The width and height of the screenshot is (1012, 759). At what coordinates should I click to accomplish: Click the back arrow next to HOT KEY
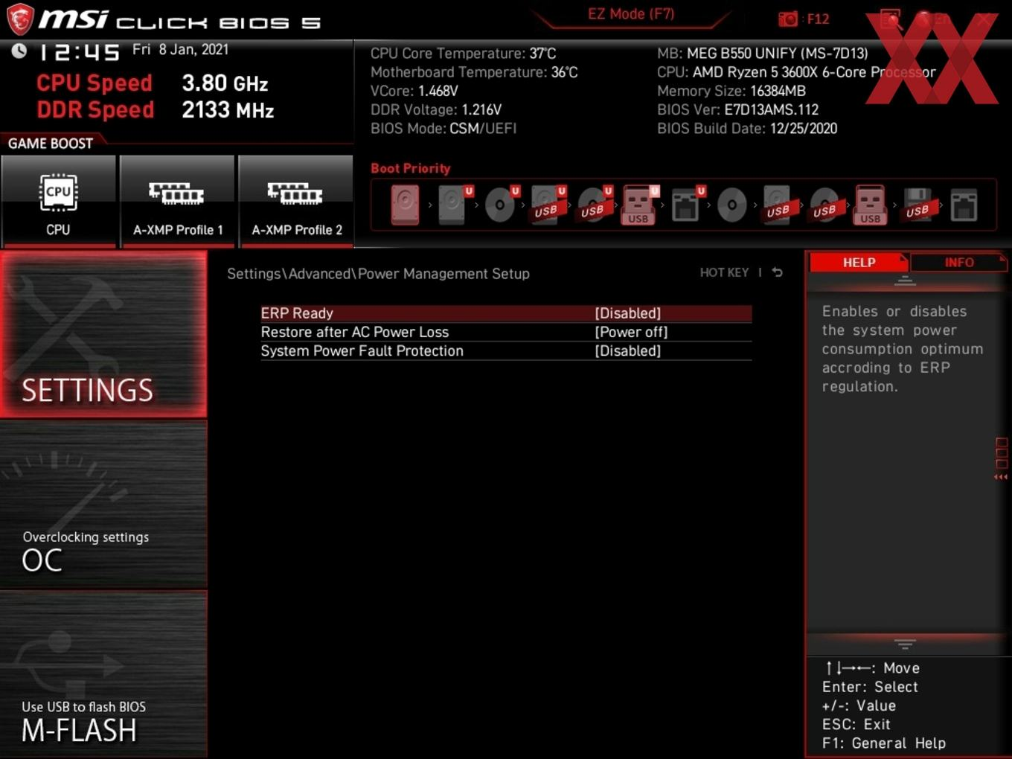coord(778,272)
